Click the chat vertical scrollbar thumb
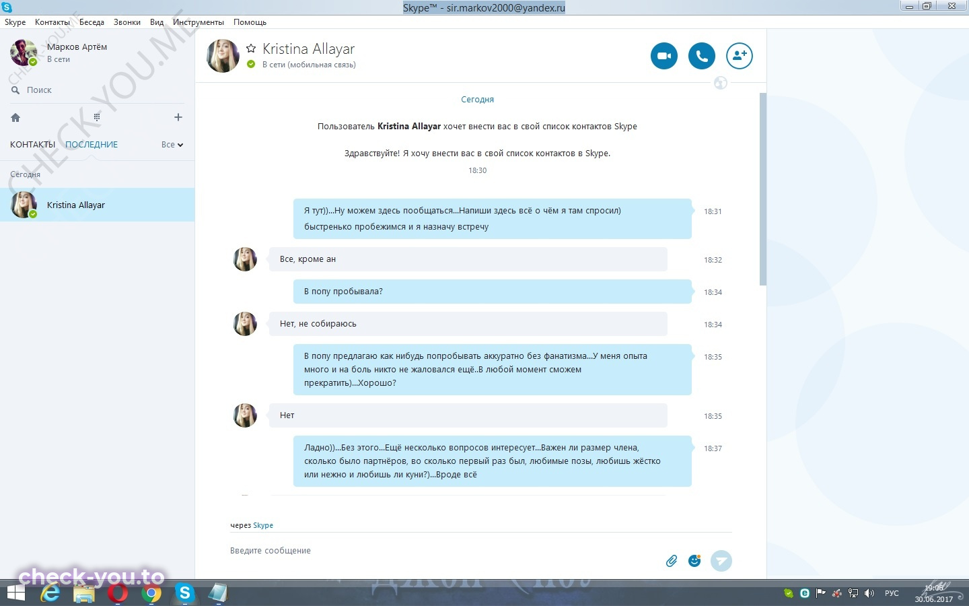 coord(762,189)
